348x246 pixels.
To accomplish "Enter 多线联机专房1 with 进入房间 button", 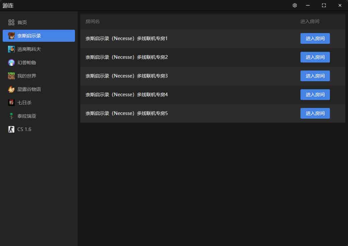I will tap(315, 38).
